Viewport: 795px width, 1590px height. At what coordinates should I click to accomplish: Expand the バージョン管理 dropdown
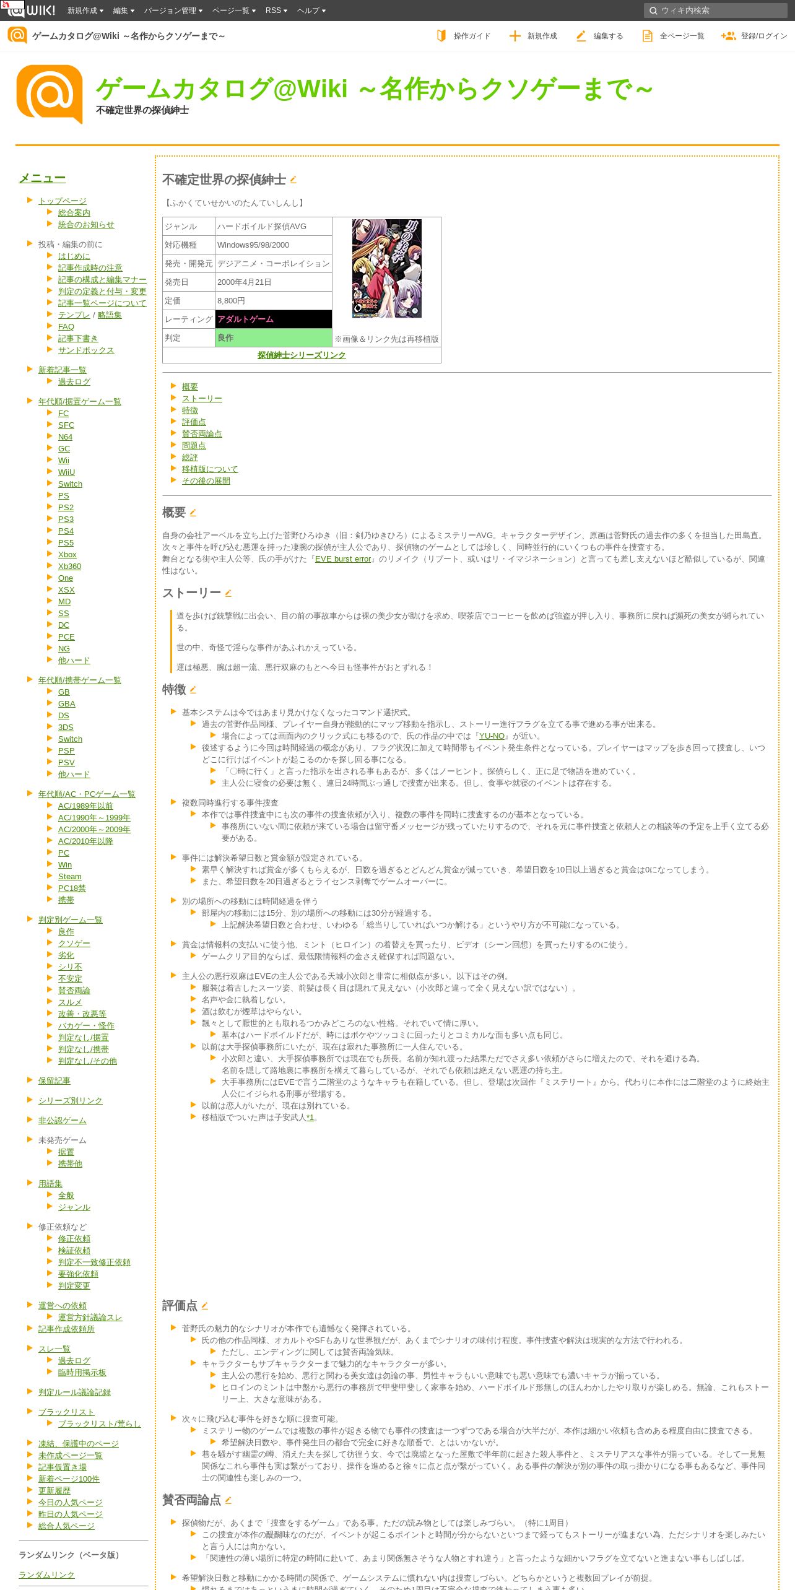[173, 11]
